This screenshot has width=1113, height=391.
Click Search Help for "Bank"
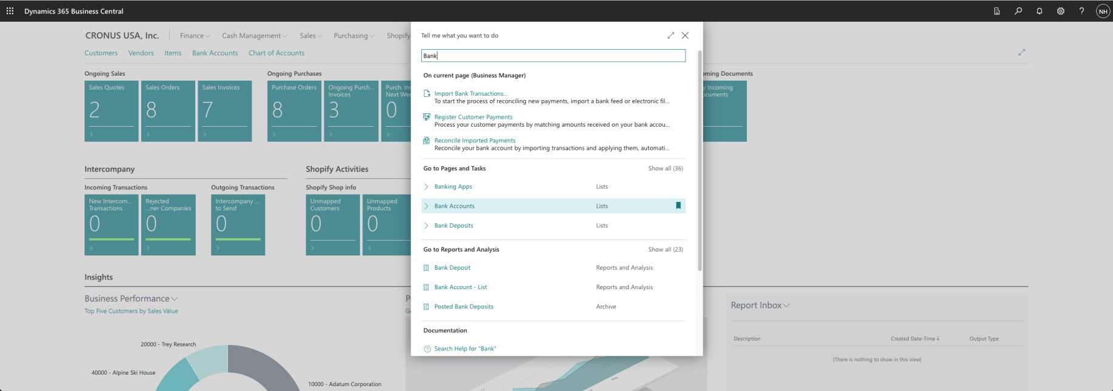click(465, 349)
